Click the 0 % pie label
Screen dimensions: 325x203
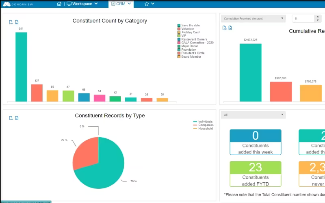[x=82, y=126]
